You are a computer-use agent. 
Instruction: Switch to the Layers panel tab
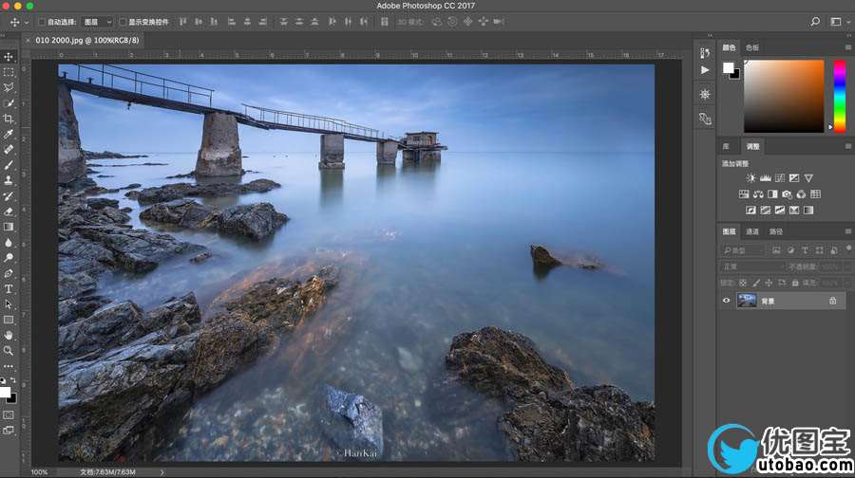(729, 232)
